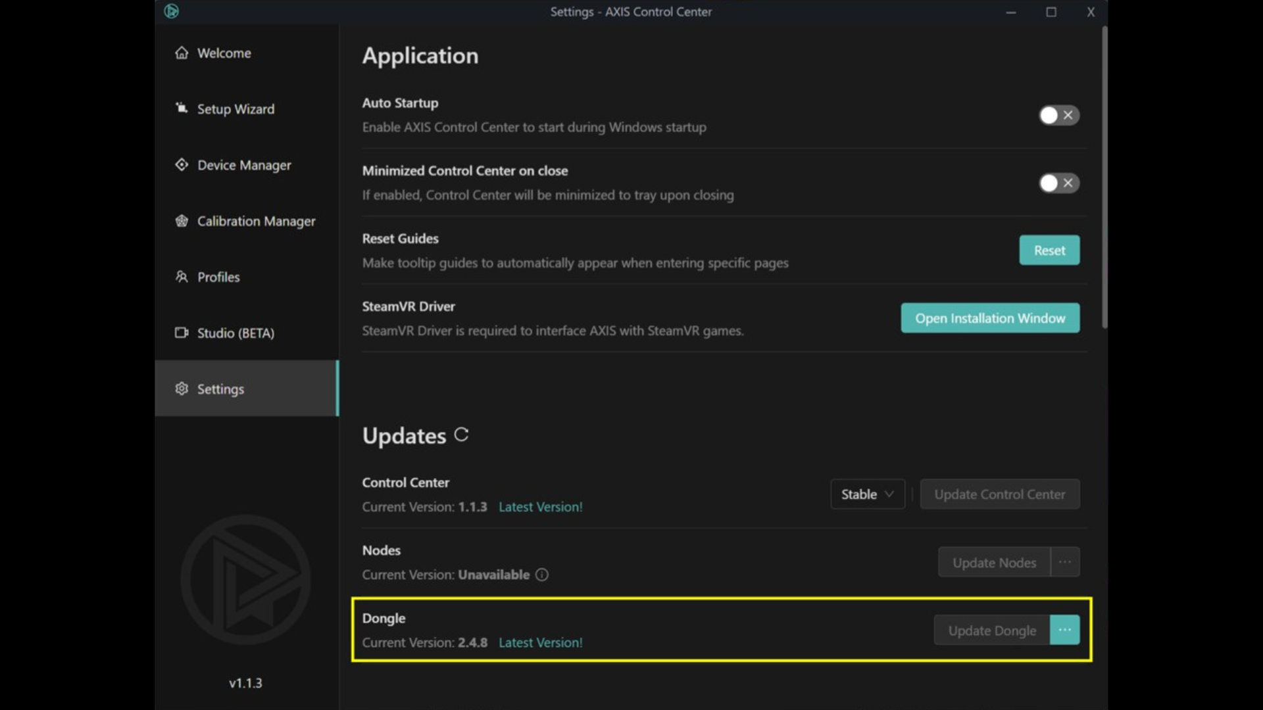Click the Settings gear icon in sidebar
Screen dimensions: 1263x710
coord(182,389)
